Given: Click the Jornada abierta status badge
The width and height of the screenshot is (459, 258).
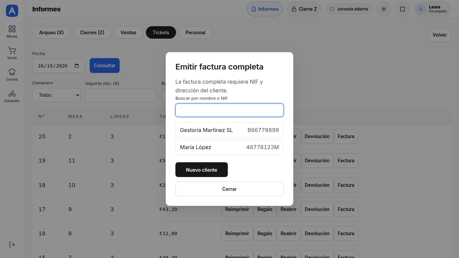Looking at the screenshot, I should coord(349,9).
